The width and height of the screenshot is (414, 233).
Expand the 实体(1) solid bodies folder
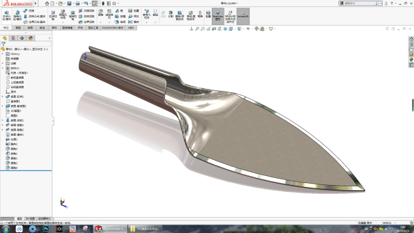tap(3, 68)
